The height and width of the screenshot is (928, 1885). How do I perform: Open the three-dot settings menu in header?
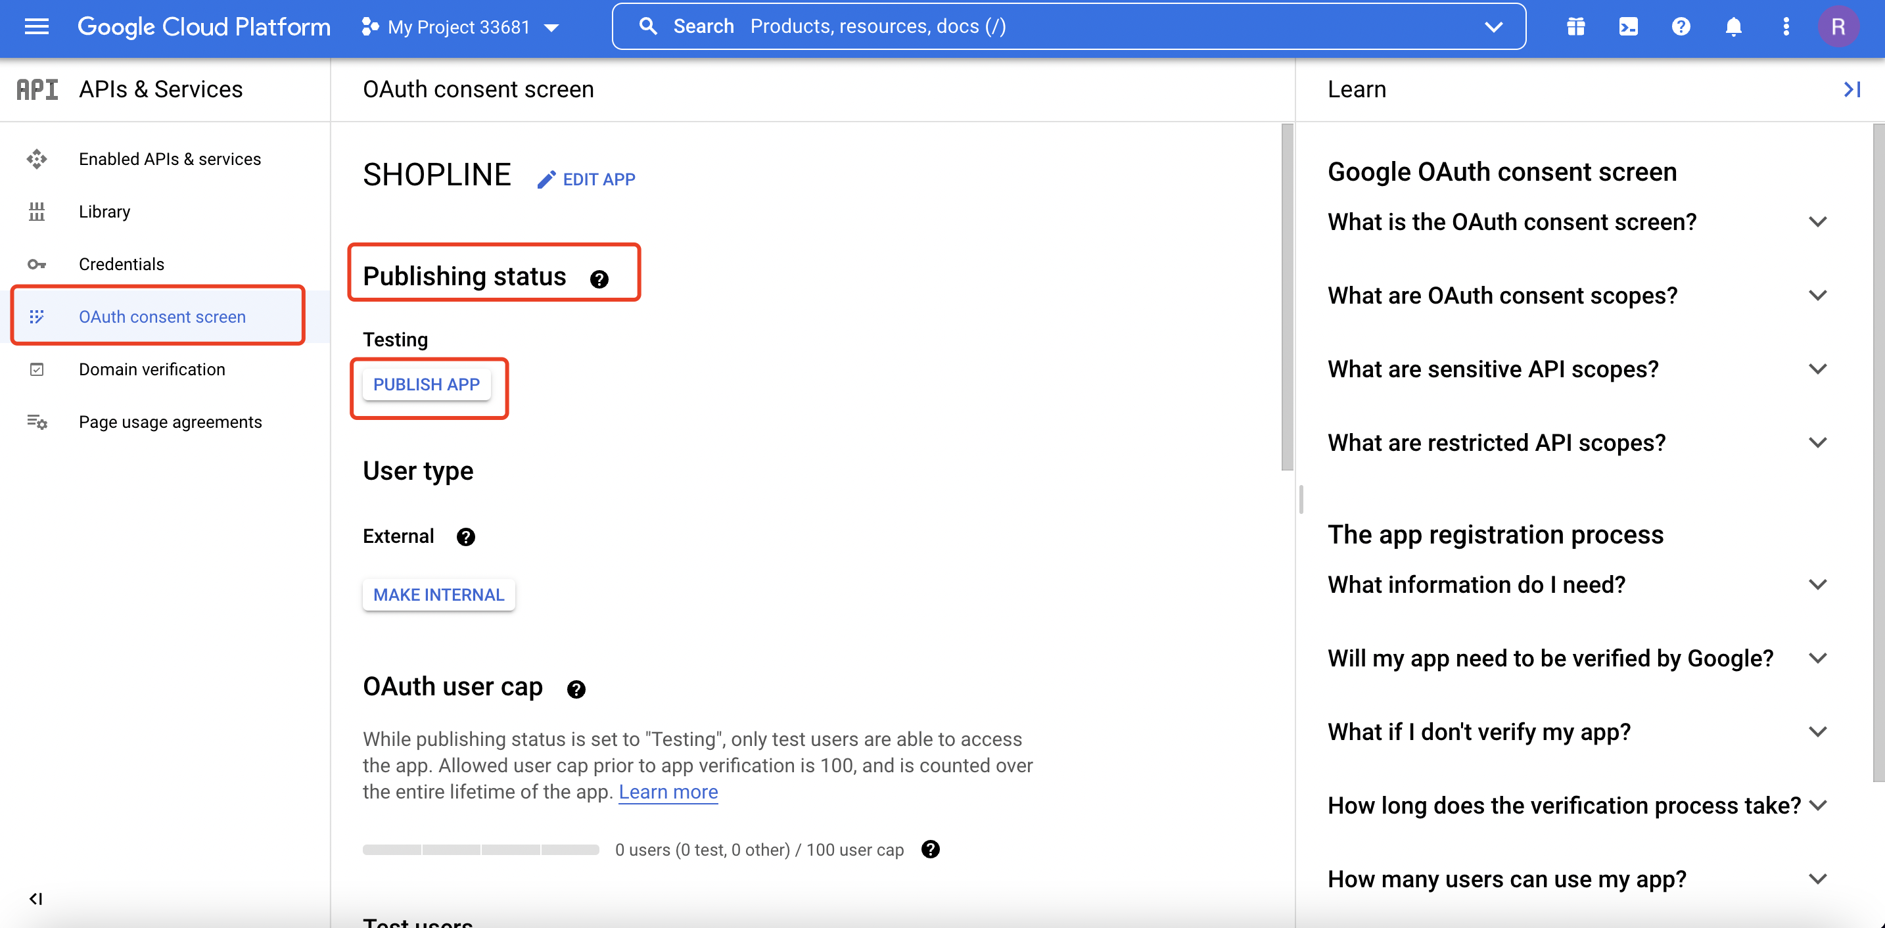pos(1786,27)
